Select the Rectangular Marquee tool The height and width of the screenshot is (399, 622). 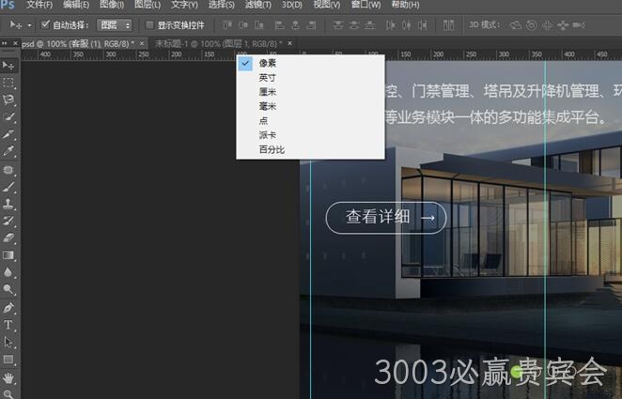8,83
